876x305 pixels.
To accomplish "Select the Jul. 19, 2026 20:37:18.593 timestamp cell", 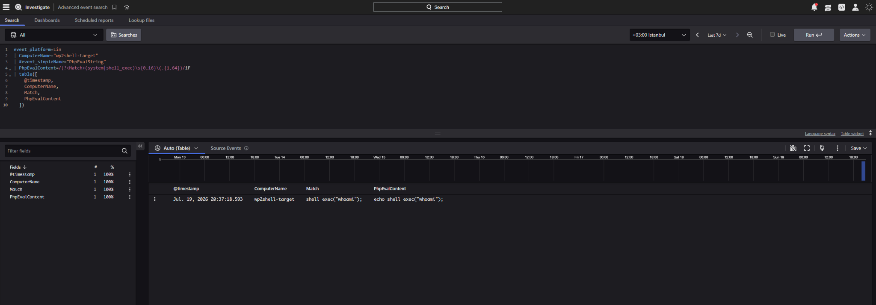I will click(x=208, y=199).
